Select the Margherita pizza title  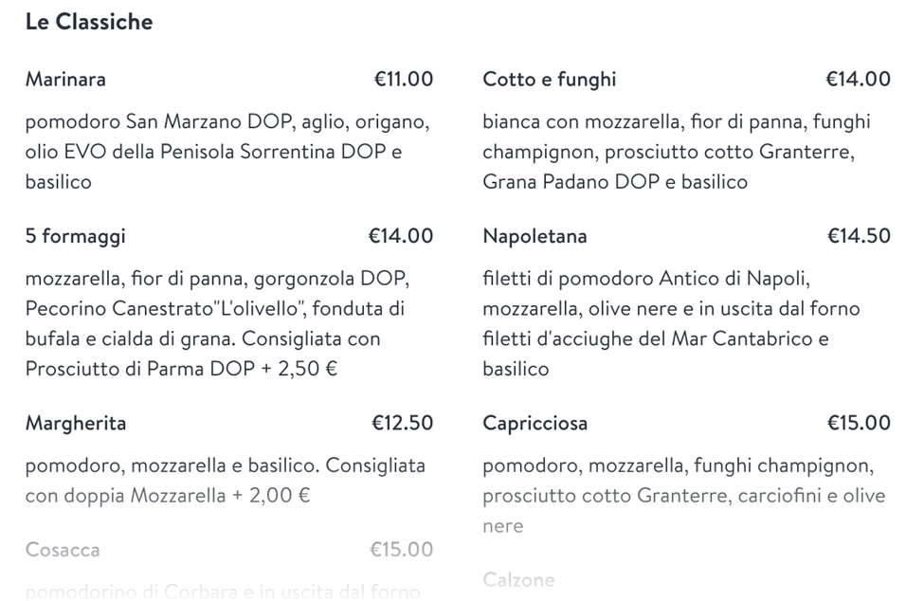coord(76,423)
